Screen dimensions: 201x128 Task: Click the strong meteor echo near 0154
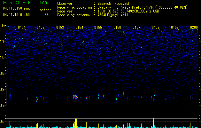tap(75, 97)
